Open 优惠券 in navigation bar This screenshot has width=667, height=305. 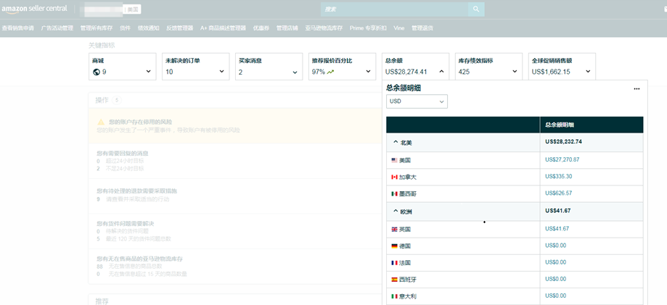pyautogui.click(x=261, y=28)
